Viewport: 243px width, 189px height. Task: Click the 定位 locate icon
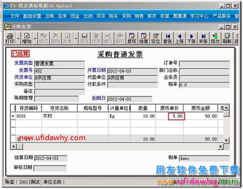pos(156,38)
